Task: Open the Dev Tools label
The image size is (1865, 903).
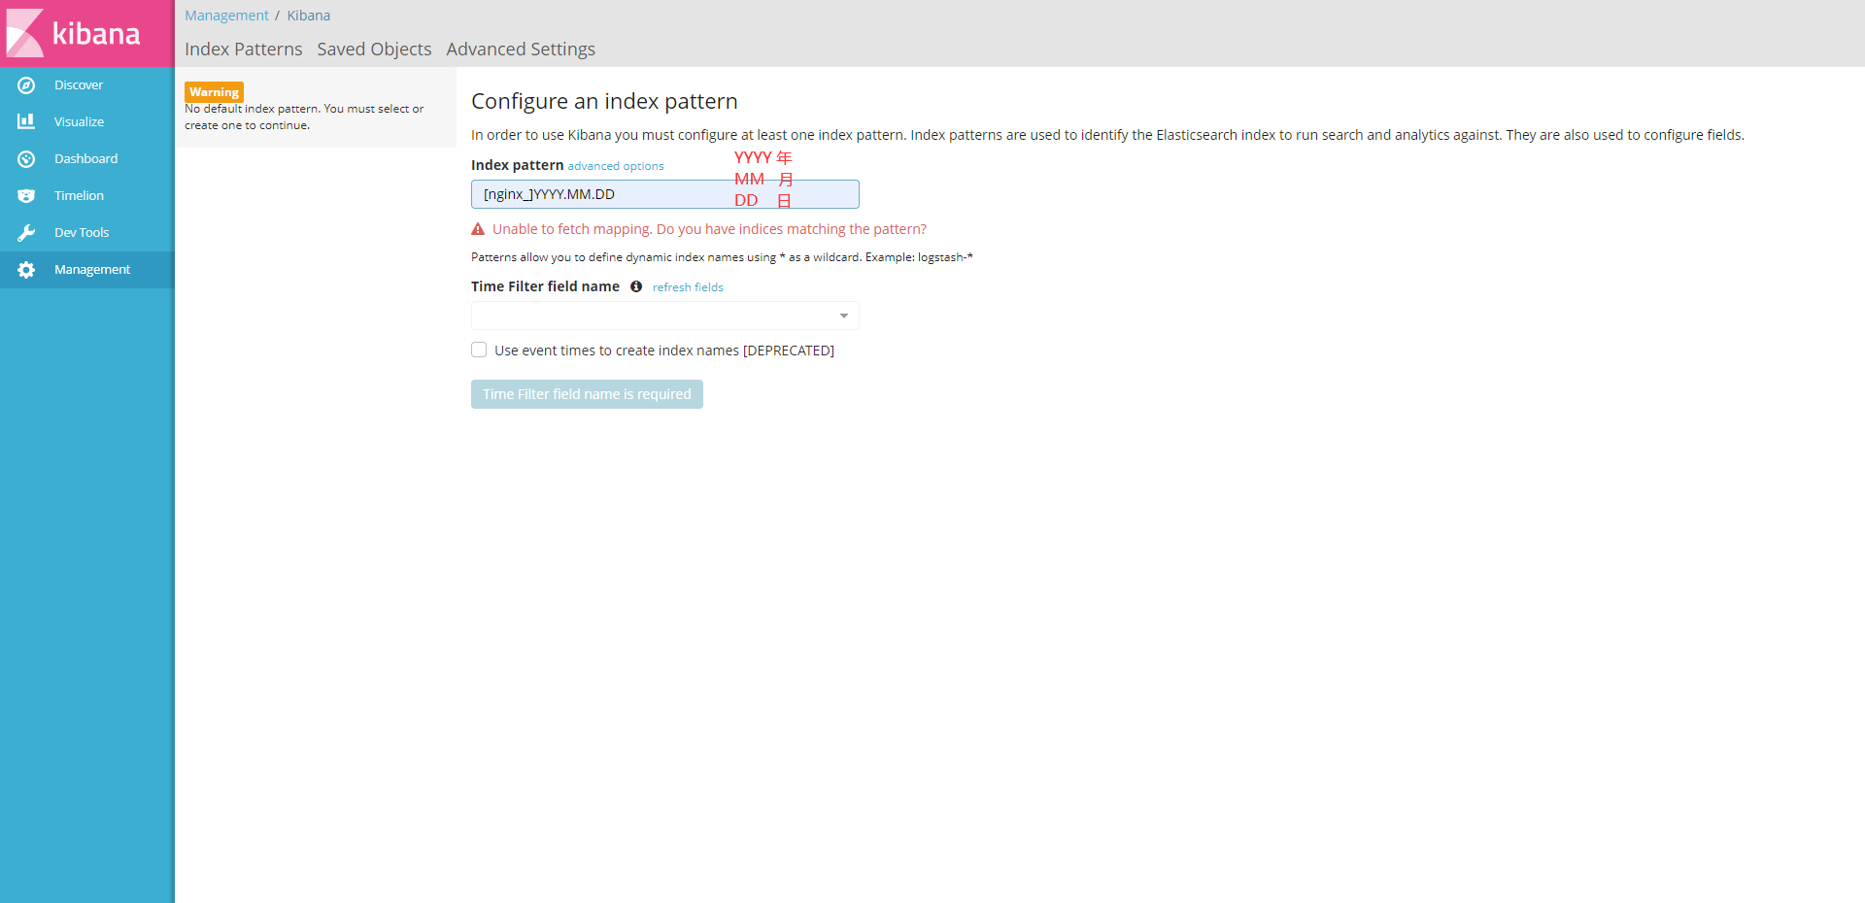Action: [x=82, y=233]
